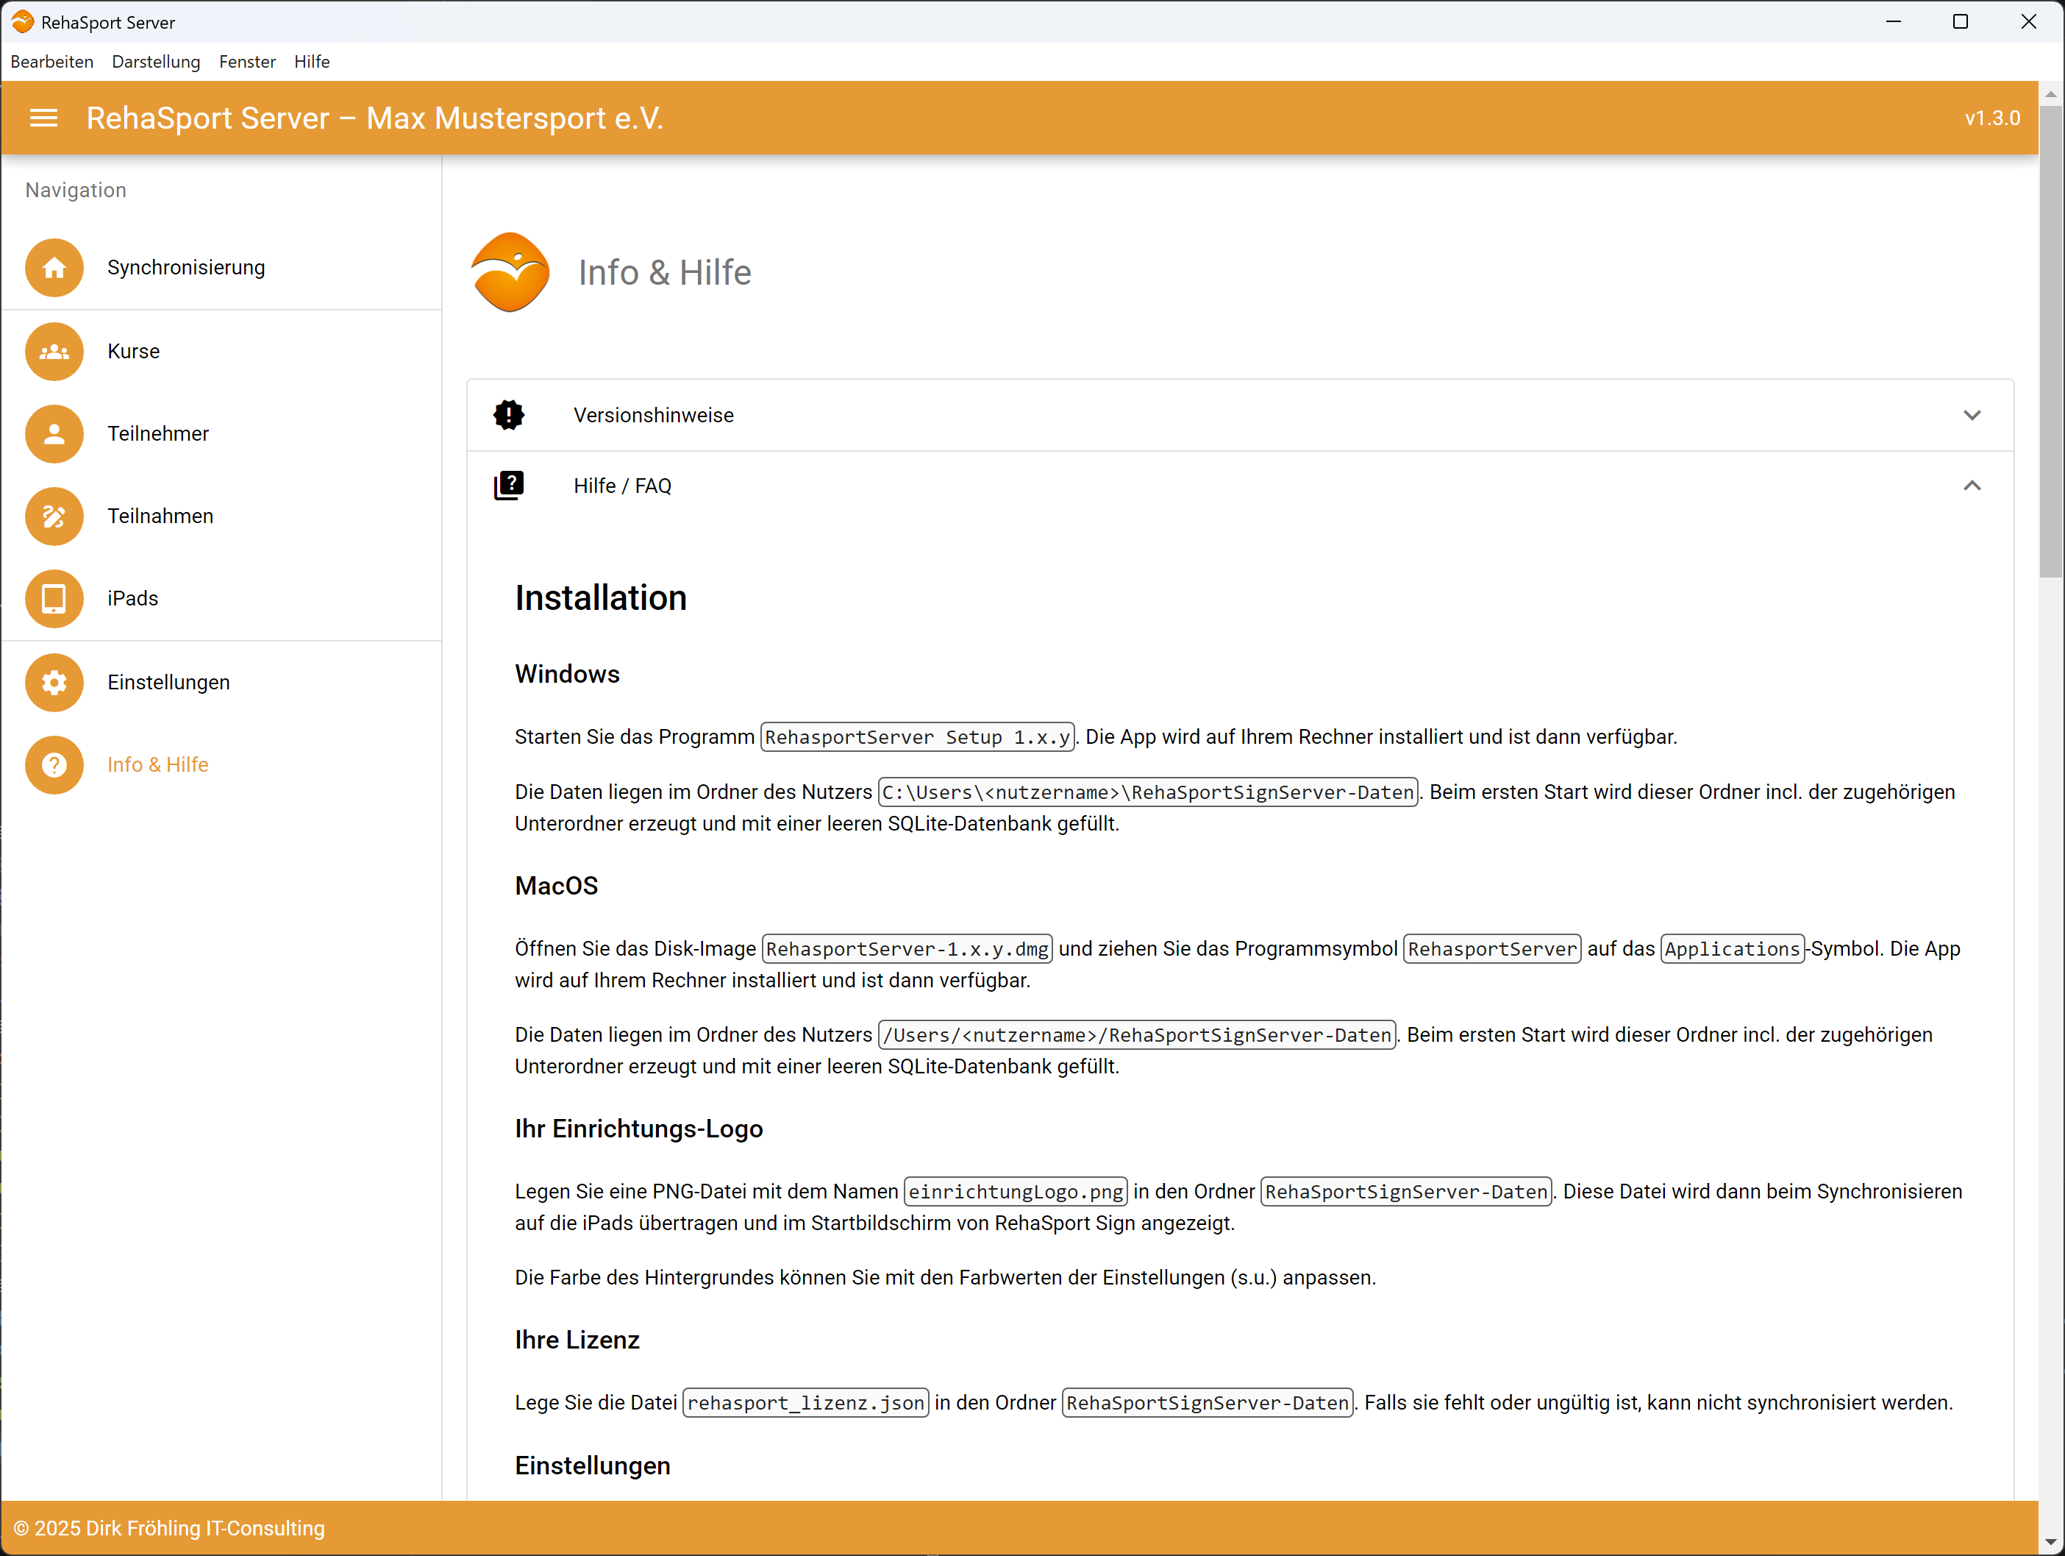Screen dimensions: 2065x1556
Task: Open the Hilfe menu in menu bar
Action: pyautogui.click(x=312, y=62)
